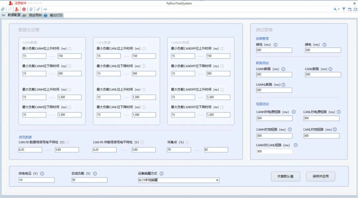The image size is (358, 198).
Task: Click the 断路测试 section heading
Action: [262, 63]
